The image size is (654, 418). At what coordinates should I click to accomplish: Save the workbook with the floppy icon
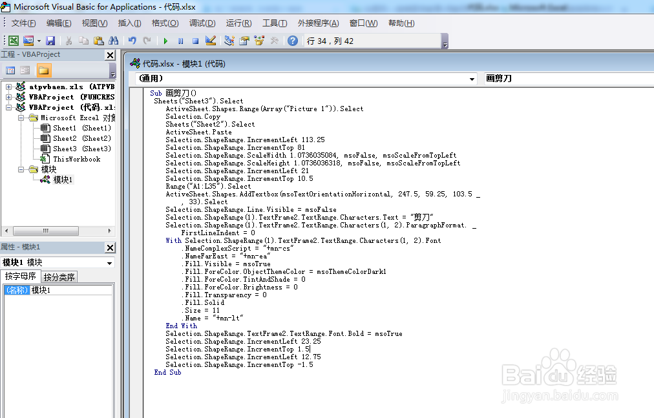[50, 41]
